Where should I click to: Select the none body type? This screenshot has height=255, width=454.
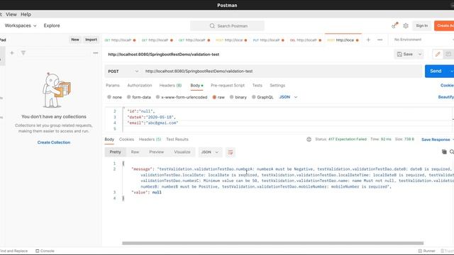click(114, 97)
